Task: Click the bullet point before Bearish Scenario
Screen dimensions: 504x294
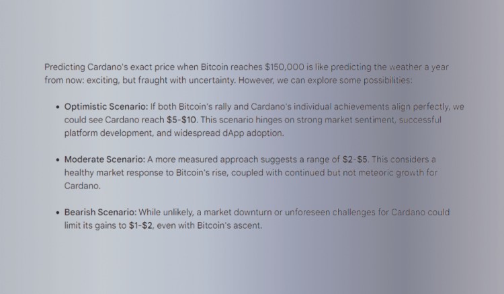Action: (58, 213)
